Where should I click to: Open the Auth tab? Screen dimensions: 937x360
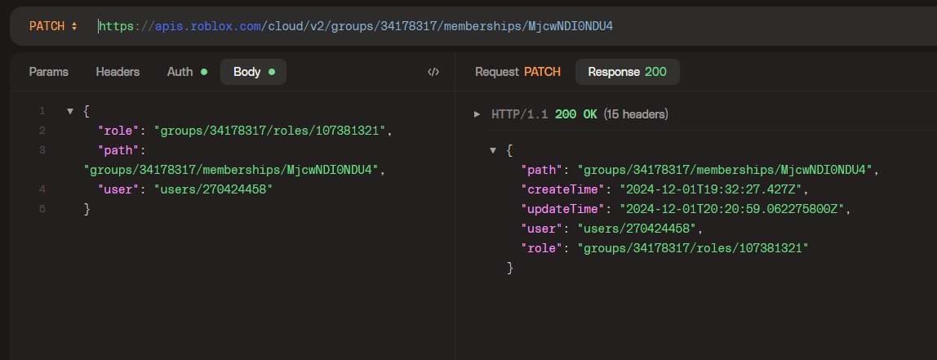click(187, 72)
